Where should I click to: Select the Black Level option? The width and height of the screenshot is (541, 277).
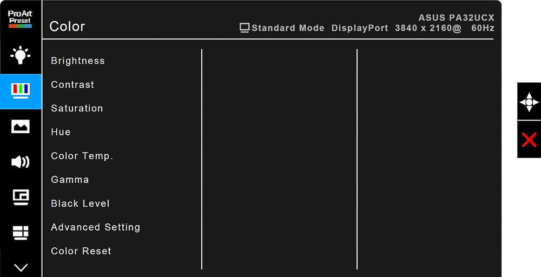tap(80, 203)
